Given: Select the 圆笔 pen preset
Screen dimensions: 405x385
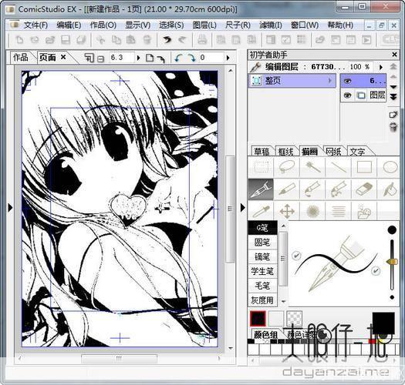Looking at the screenshot, I should tap(262, 242).
